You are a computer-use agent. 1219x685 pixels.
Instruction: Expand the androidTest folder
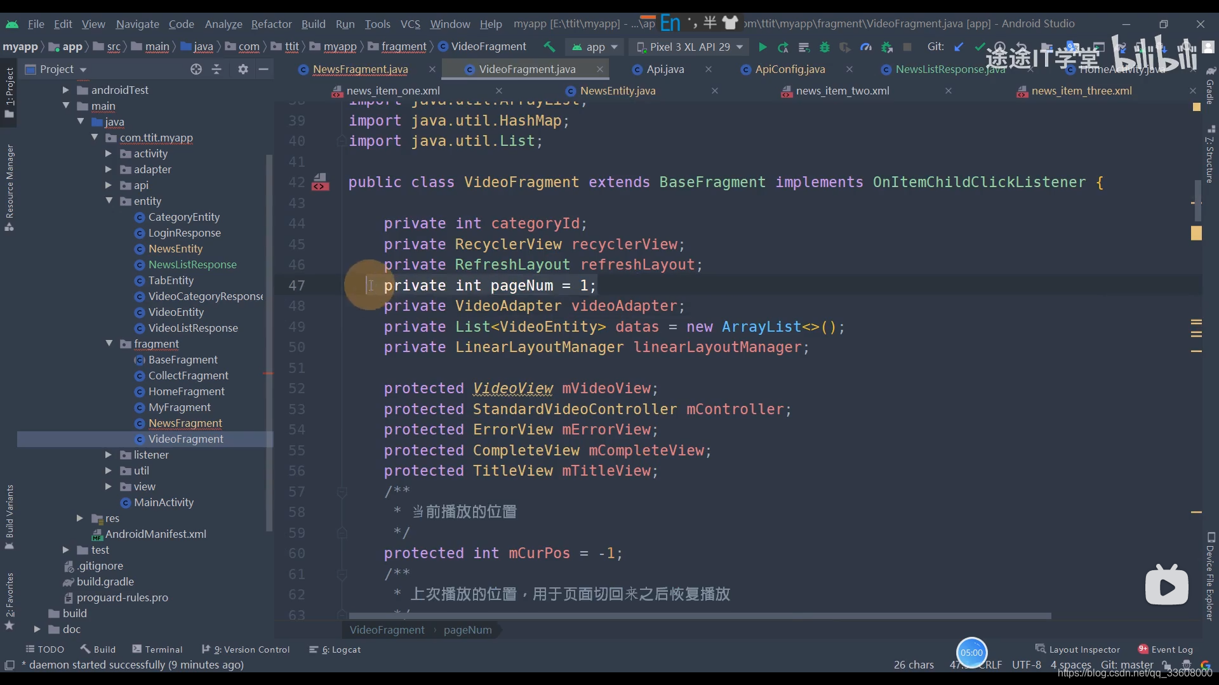tap(65, 90)
